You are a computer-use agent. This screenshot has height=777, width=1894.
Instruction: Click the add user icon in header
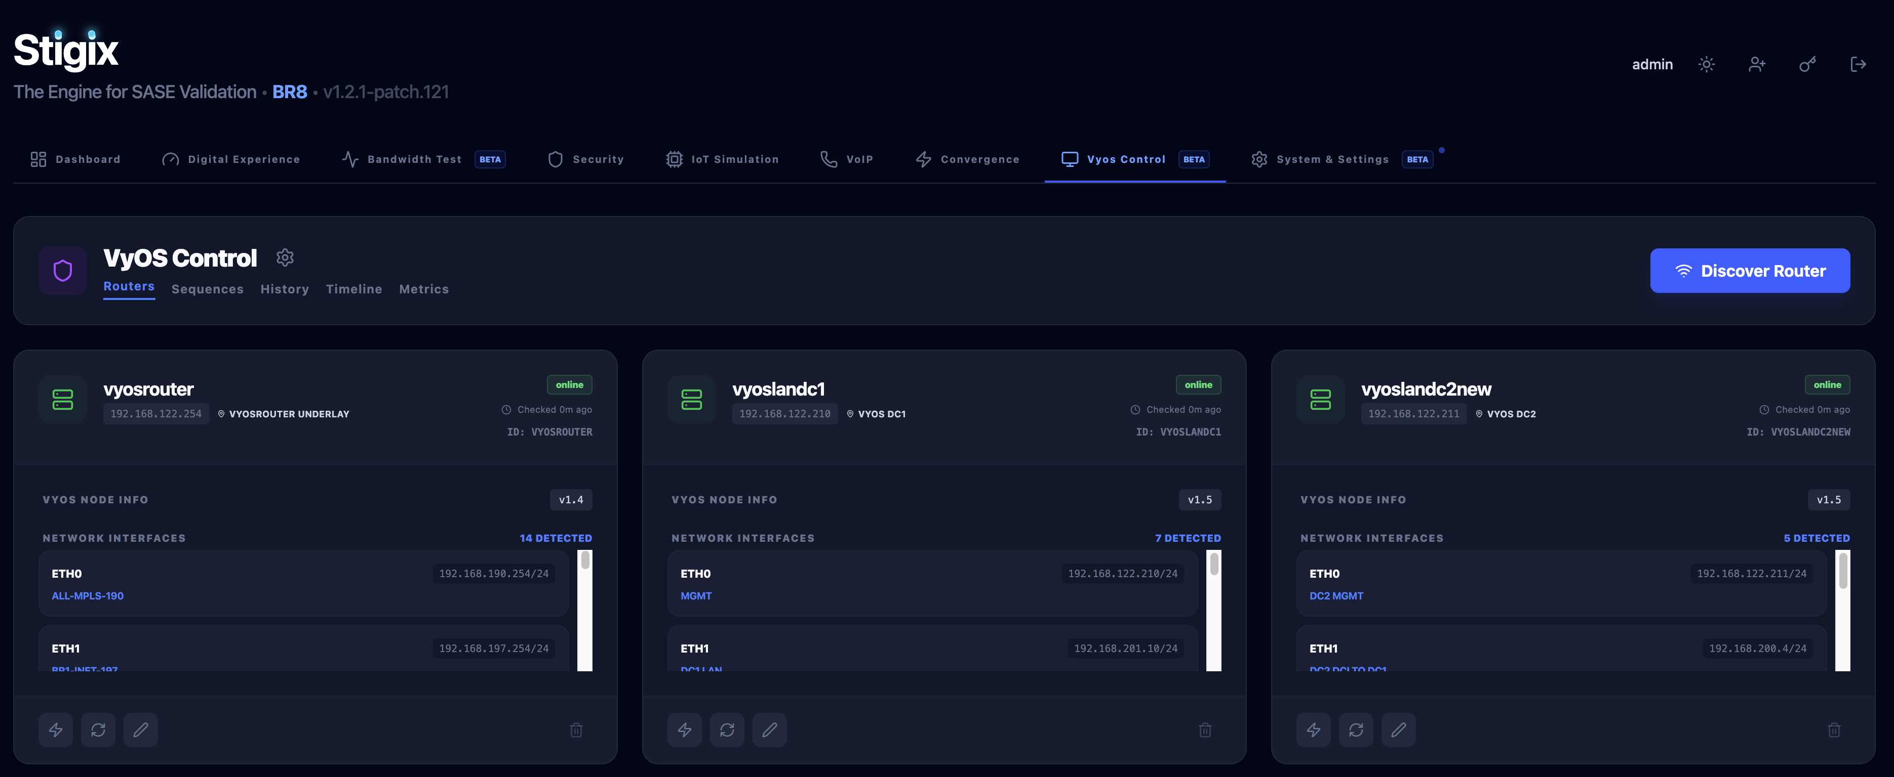[1757, 65]
